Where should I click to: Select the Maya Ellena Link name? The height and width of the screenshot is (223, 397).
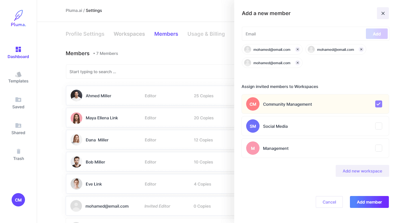pyautogui.click(x=102, y=118)
